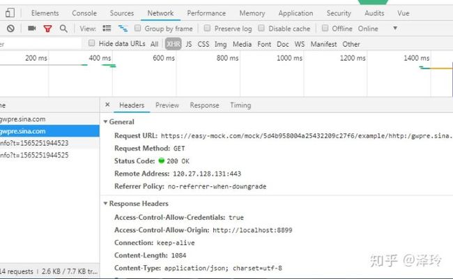Screen dimensions: 453x279
Task: Check Hide data URLs
Action: 91,43
